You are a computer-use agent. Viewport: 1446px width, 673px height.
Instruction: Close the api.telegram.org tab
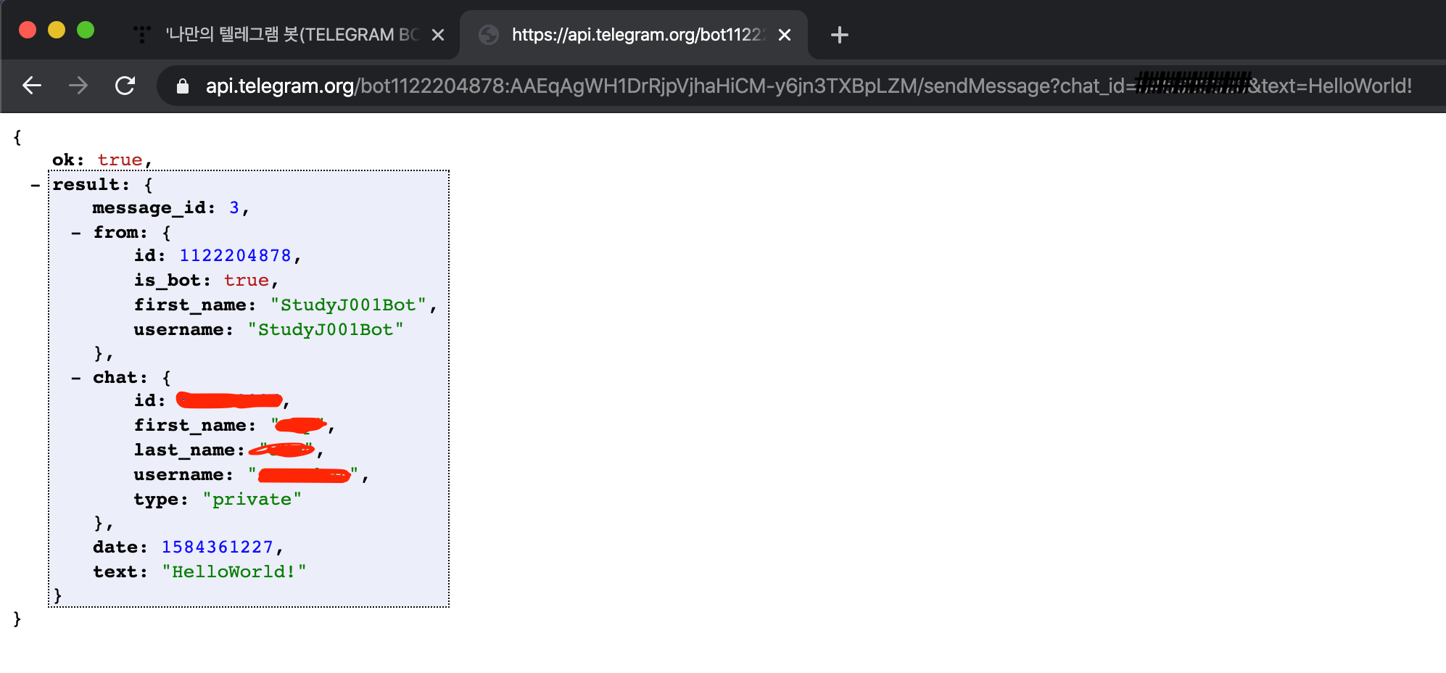coord(785,35)
